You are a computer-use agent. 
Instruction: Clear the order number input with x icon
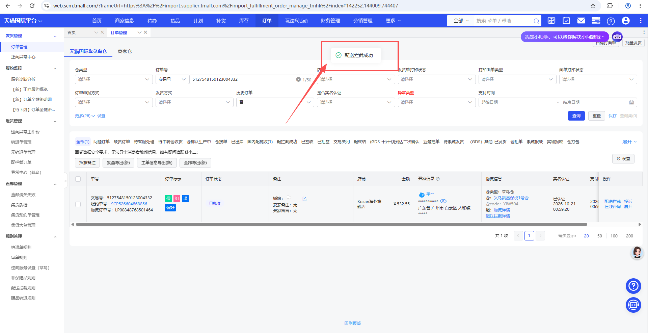coord(298,79)
